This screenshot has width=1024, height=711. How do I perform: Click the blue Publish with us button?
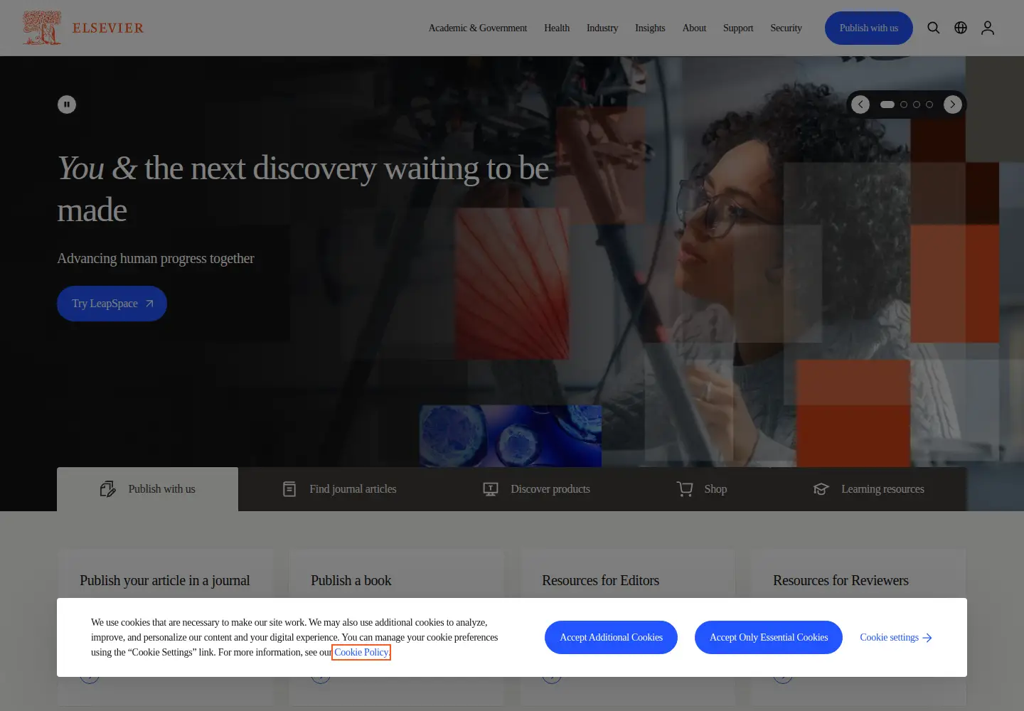point(869,28)
